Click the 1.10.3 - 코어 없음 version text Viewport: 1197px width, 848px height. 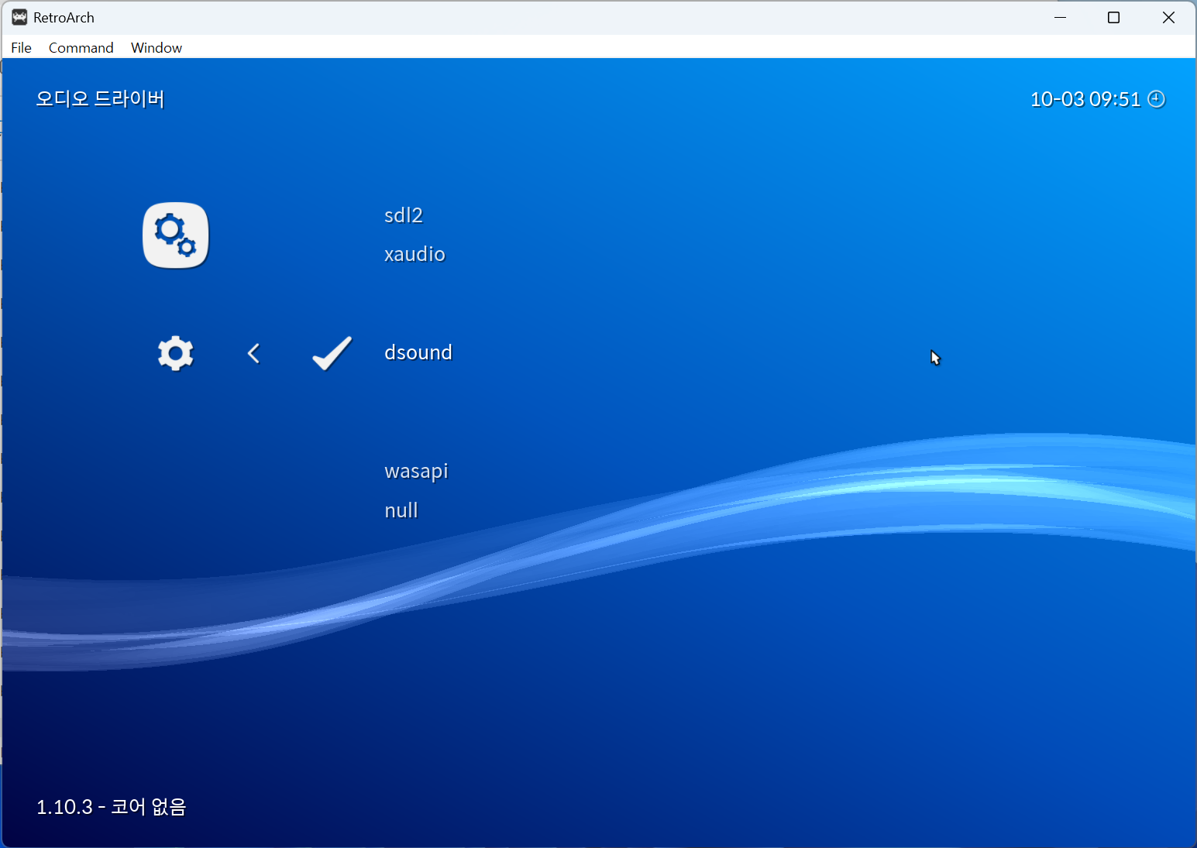[x=112, y=807]
